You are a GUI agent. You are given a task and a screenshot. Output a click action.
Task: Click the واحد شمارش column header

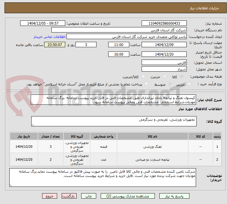[103, 136]
